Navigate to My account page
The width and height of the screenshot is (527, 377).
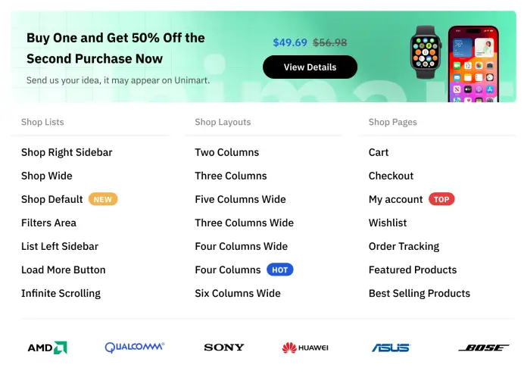pyautogui.click(x=395, y=199)
